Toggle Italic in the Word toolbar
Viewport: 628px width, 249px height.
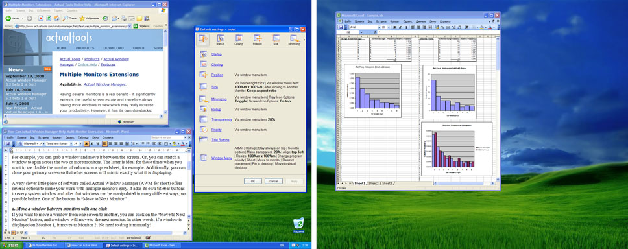click(x=92, y=144)
